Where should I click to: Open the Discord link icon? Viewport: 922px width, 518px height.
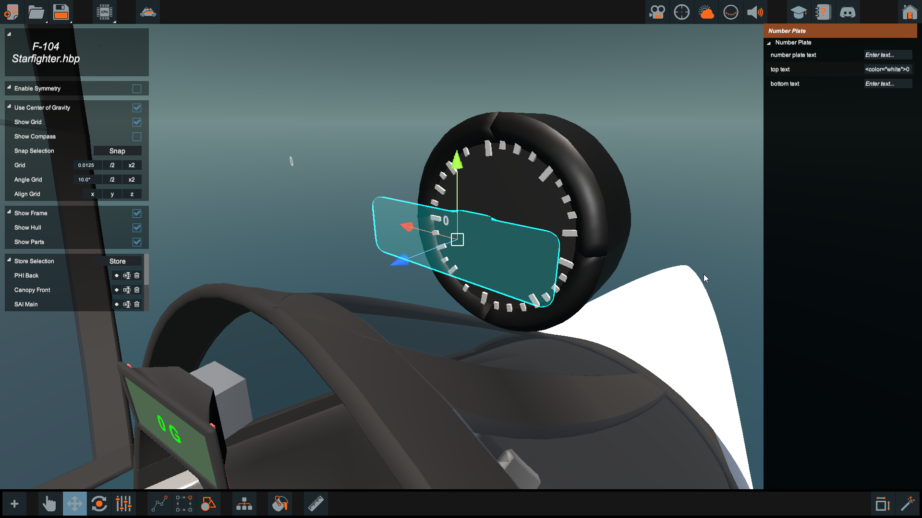coord(848,12)
